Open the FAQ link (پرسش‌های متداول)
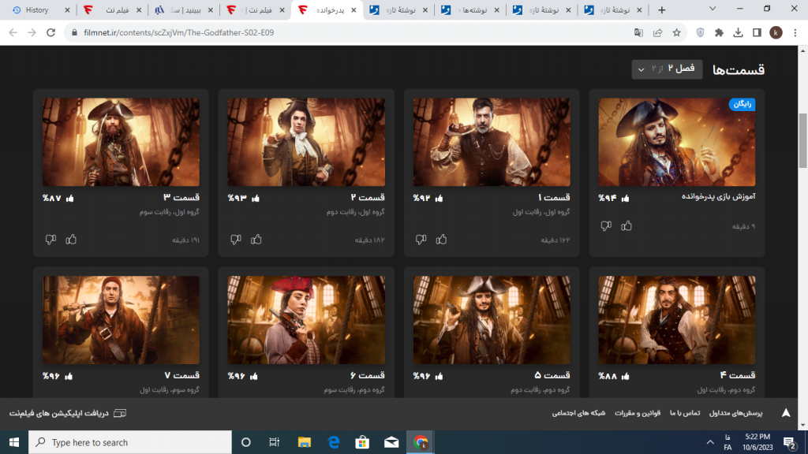 735,413
